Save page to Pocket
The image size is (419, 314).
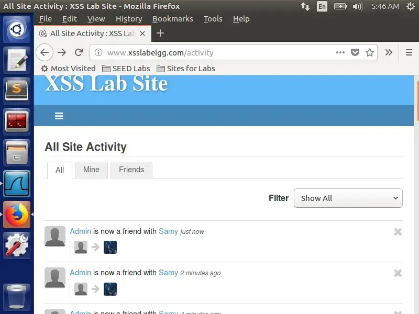[x=355, y=52]
